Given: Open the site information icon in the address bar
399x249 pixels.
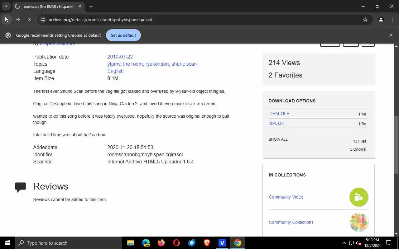Looking at the screenshot, I should point(43,20).
